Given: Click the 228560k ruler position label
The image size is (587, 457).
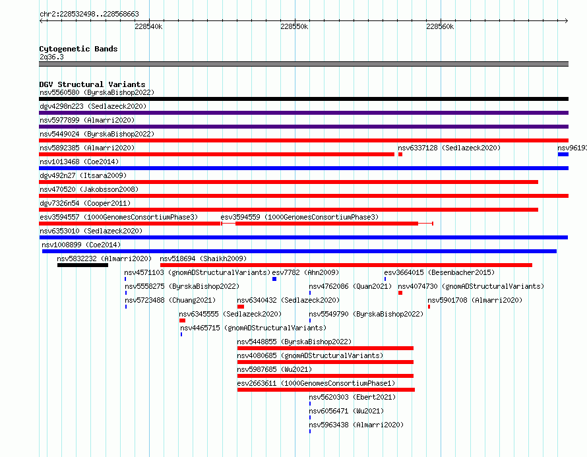Looking at the screenshot, I should 440,26.
